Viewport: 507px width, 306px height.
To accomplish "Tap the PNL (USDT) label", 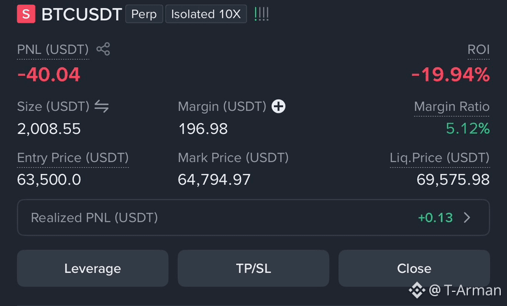I will [53, 50].
